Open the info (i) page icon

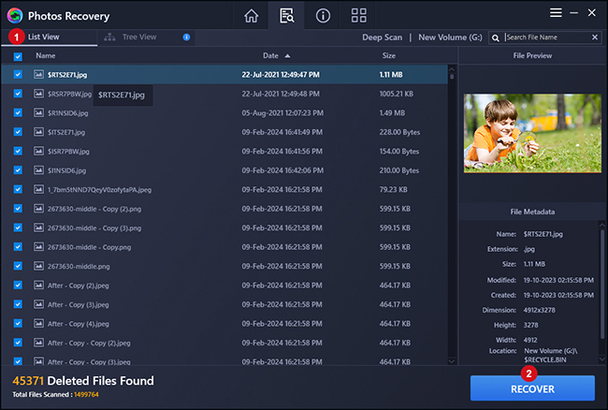coord(322,15)
